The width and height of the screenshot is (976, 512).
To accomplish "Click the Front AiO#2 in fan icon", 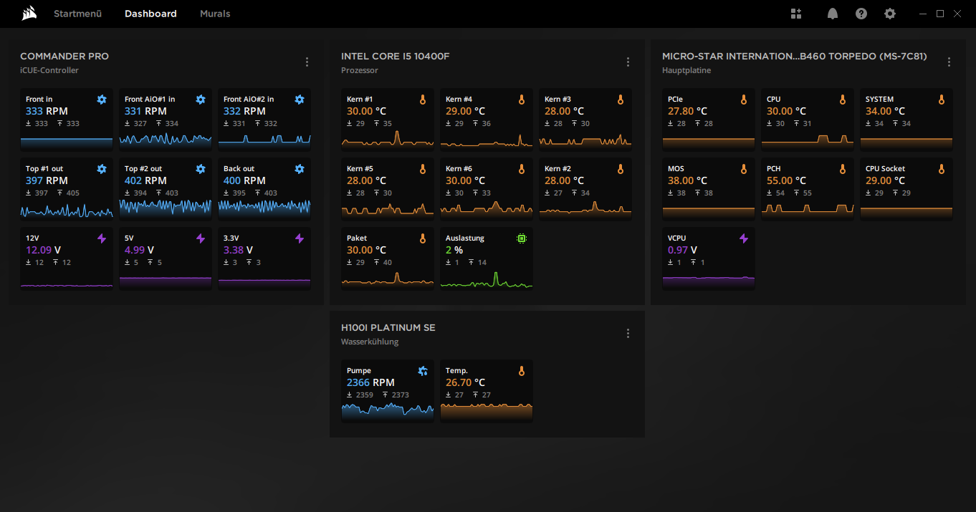I will coord(300,100).
